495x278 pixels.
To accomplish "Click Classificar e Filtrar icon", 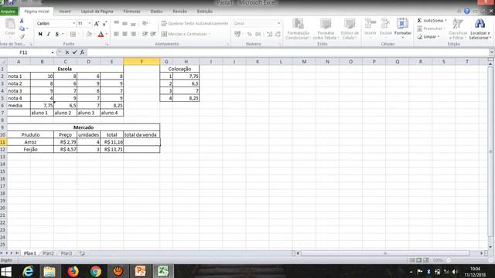I will point(458,29).
